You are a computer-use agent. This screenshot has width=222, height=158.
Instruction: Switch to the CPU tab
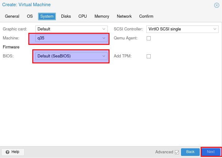click(82, 16)
